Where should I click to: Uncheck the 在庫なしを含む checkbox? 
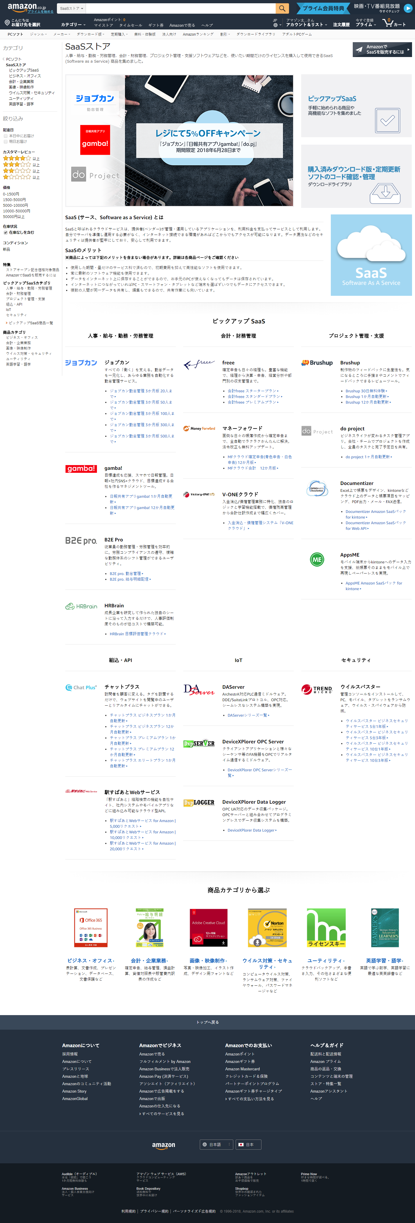click(x=6, y=233)
